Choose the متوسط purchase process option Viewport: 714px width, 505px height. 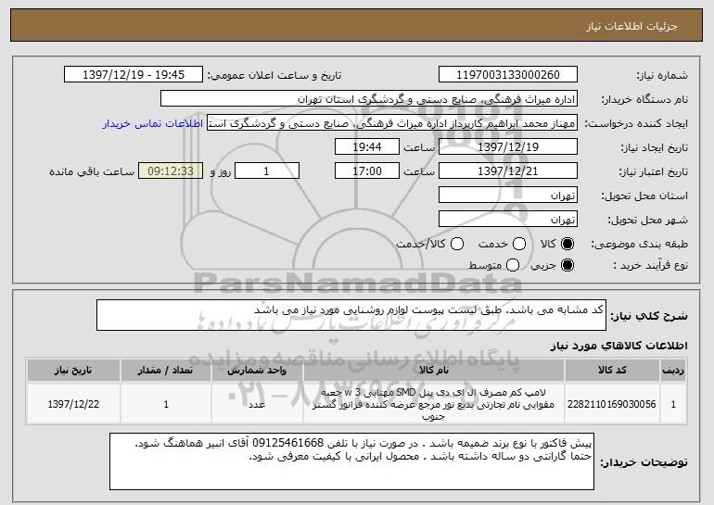[513, 265]
